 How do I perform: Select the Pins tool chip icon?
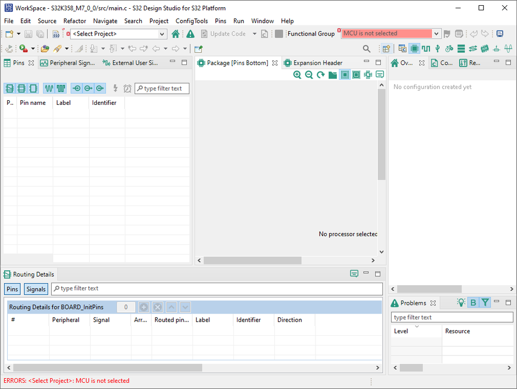(414, 49)
